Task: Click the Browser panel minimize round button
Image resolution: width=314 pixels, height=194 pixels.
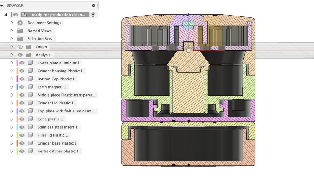Action: pos(94,5)
